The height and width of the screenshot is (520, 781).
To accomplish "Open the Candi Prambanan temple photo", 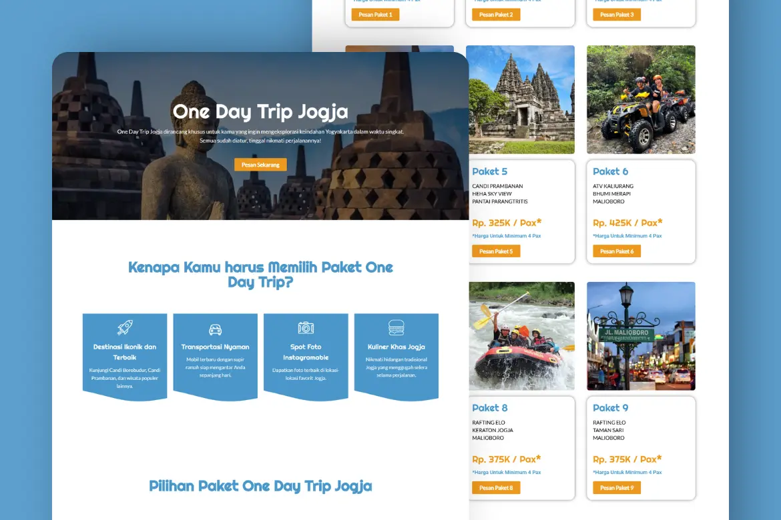I will click(x=521, y=99).
